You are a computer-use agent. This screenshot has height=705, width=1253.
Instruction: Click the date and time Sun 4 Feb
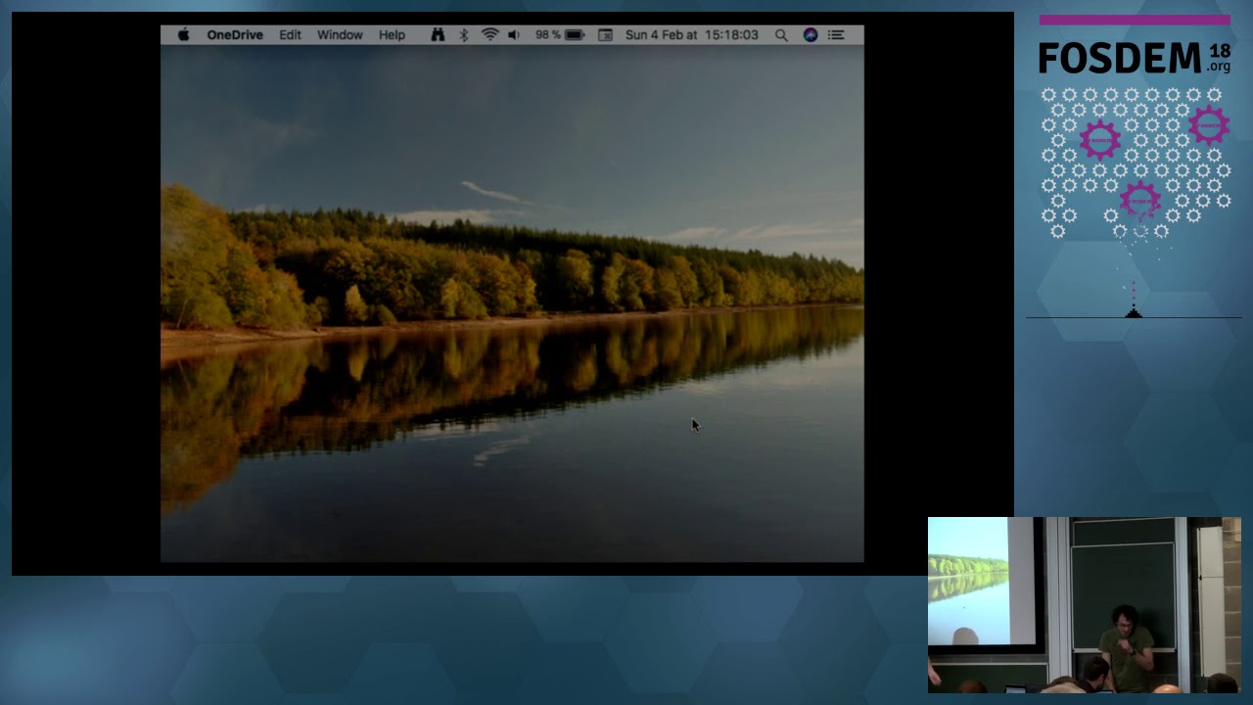(x=692, y=34)
